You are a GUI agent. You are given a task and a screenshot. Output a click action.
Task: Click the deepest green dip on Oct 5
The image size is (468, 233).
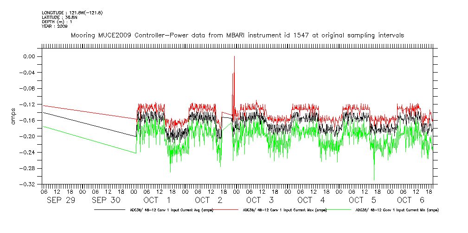click(x=374, y=179)
